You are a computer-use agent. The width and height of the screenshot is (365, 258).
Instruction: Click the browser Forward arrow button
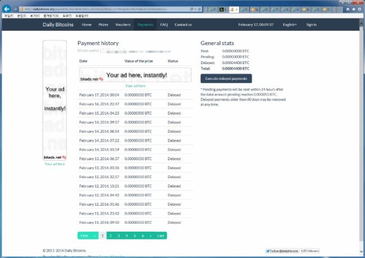click(x=15, y=9)
